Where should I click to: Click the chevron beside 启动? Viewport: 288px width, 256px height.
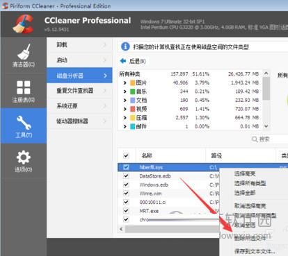(104, 60)
